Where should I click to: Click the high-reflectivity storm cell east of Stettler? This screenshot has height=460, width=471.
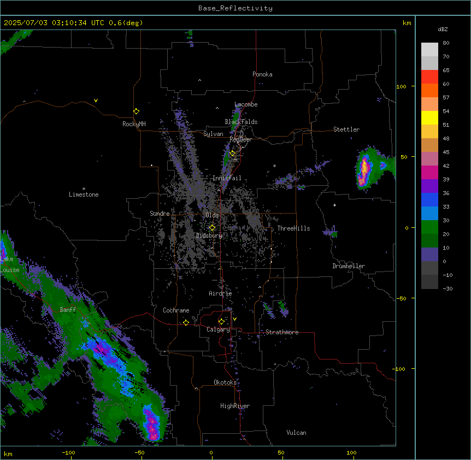pyautogui.click(x=364, y=169)
